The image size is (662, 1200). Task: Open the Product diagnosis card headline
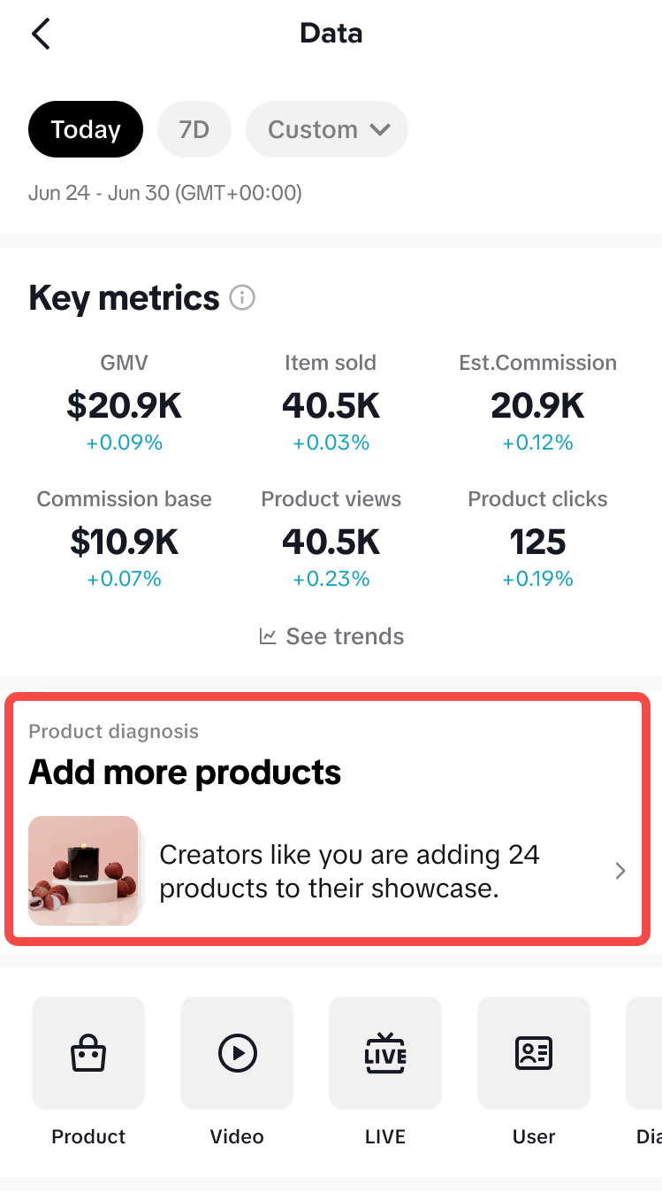pyautogui.click(x=185, y=773)
